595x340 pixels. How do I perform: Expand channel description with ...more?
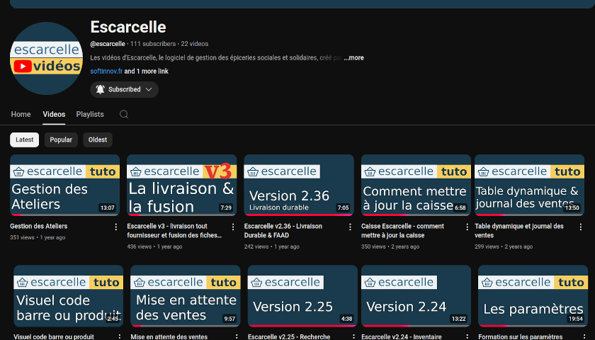pos(354,57)
